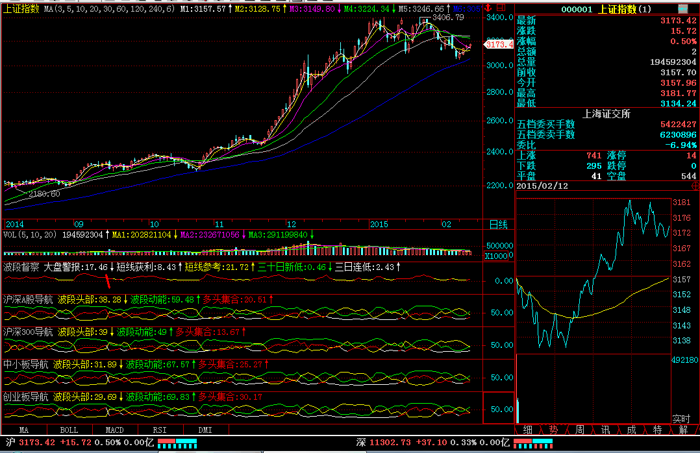Click the red crosshair icon beside 2015/02/12
The width and height of the screenshot is (700, 453).
(x=695, y=186)
